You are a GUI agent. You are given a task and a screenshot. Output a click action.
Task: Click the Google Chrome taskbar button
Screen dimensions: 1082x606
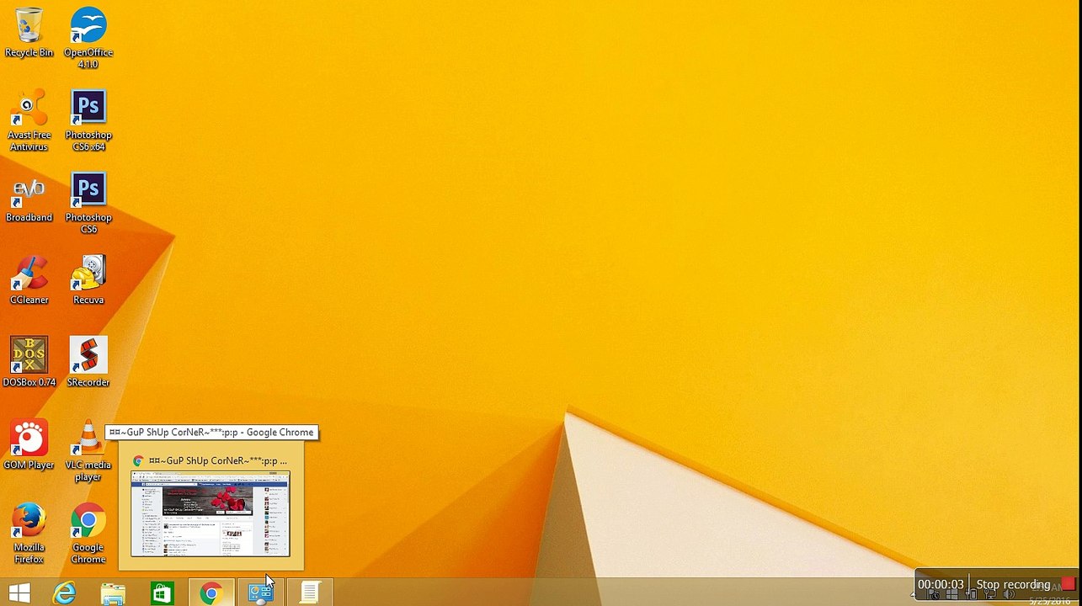tap(211, 593)
